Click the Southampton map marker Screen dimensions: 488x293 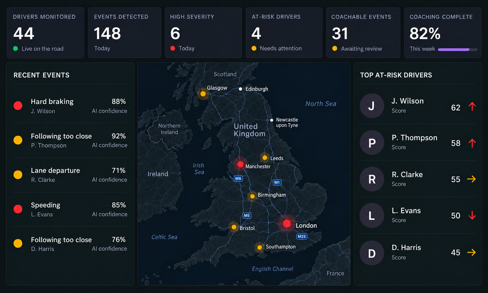260,247
